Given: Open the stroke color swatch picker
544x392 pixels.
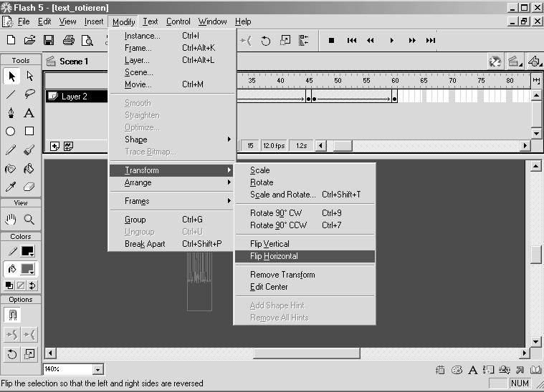Looking at the screenshot, I should (x=27, y=250).
